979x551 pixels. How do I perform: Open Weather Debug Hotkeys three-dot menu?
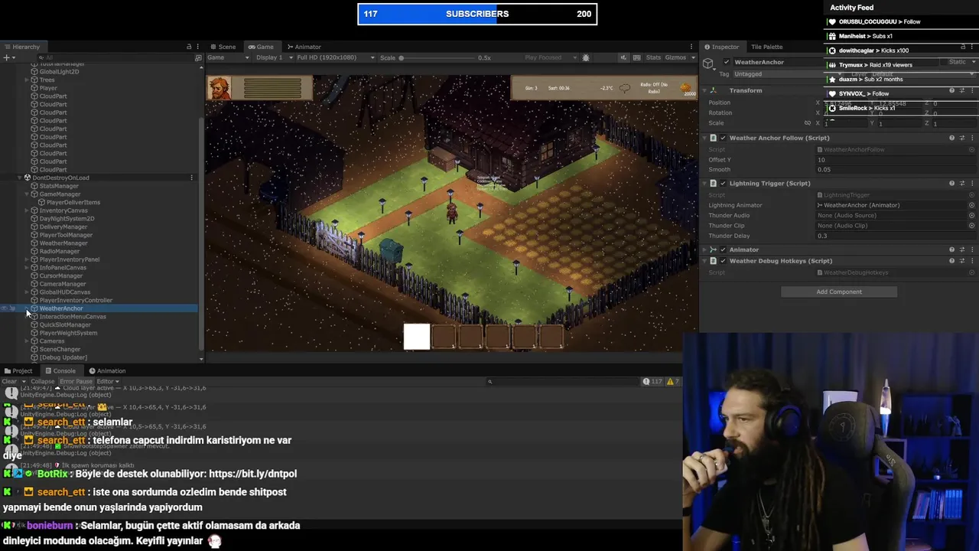coord(971,261)
